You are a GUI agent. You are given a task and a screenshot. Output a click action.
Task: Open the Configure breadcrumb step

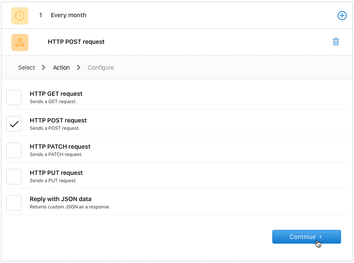click(101, 67)
